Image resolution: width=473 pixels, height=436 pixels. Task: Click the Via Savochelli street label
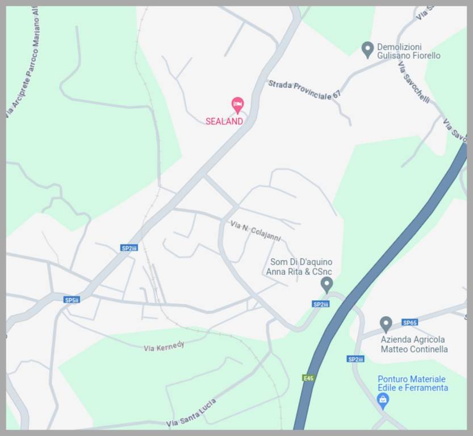click(x=414, y=82)
